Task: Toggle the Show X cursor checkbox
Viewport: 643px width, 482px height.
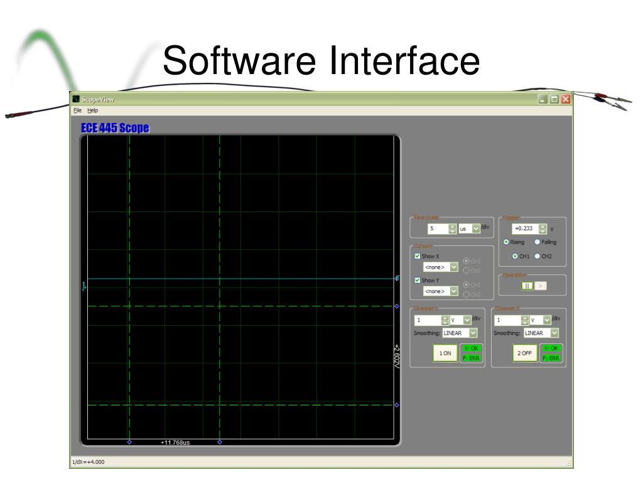Action: coord(417,256)
